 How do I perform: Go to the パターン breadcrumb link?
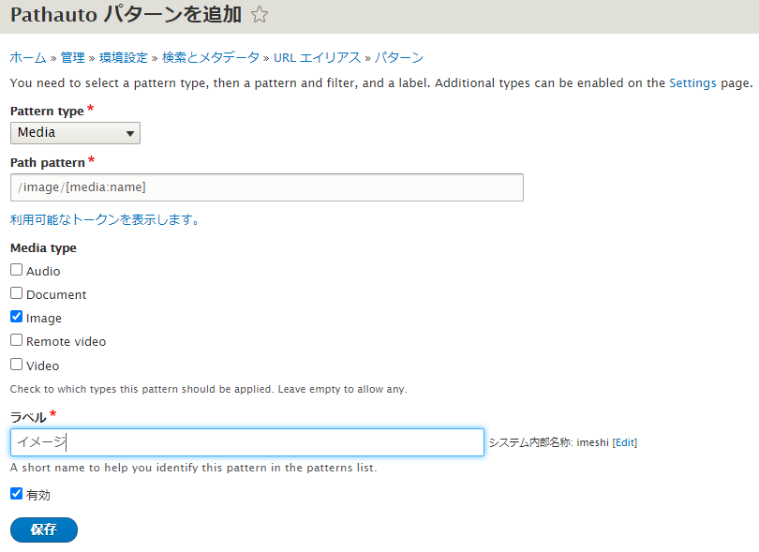399,57
